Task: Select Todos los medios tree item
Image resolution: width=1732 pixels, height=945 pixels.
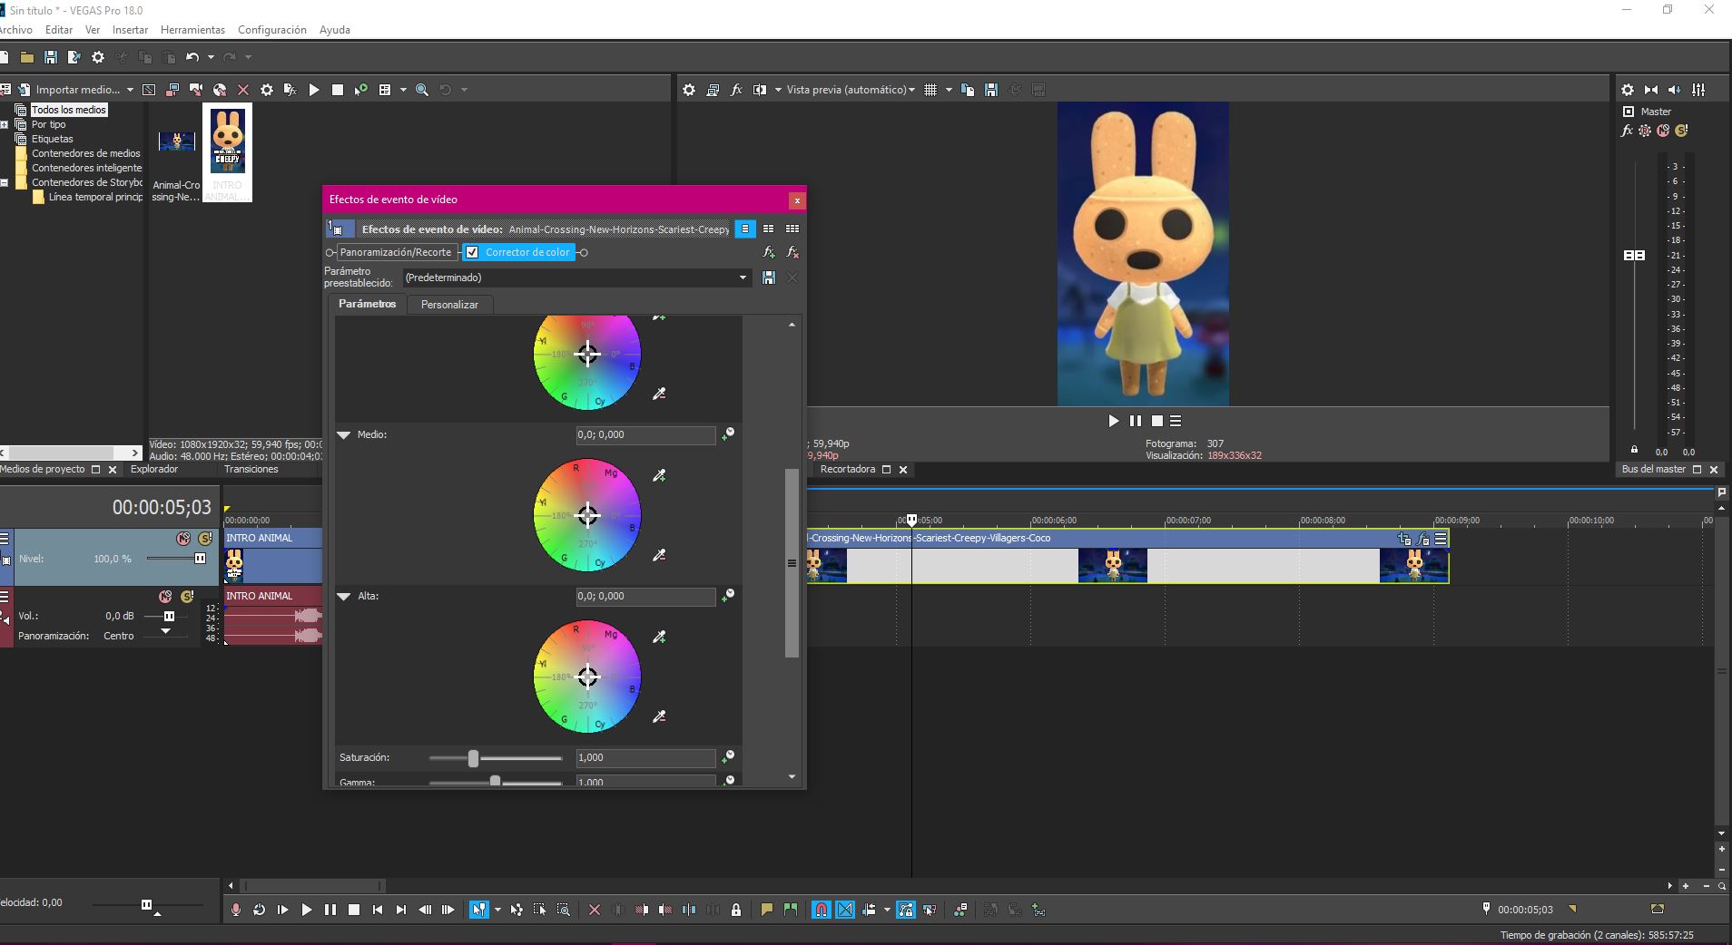Action: 69,110
